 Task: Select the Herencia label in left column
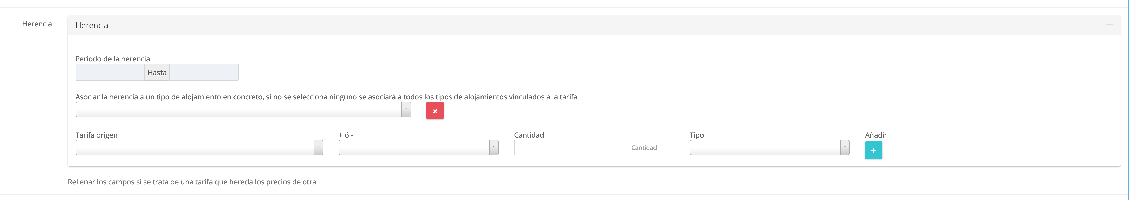(37, 24)
